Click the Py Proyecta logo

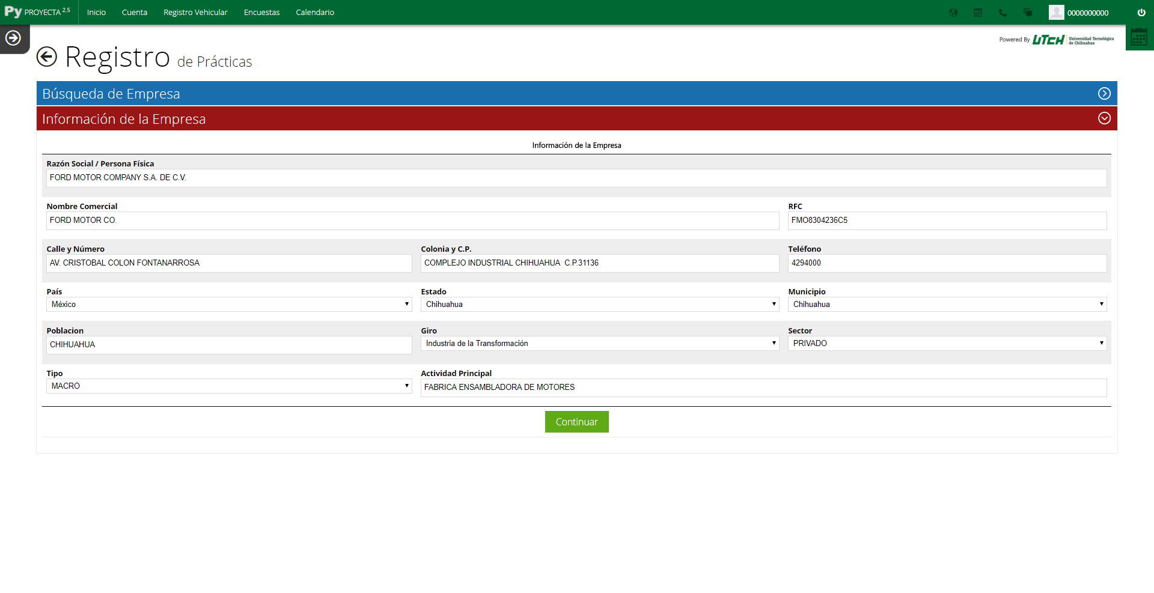pyautogui.click(x=37, y=12)
